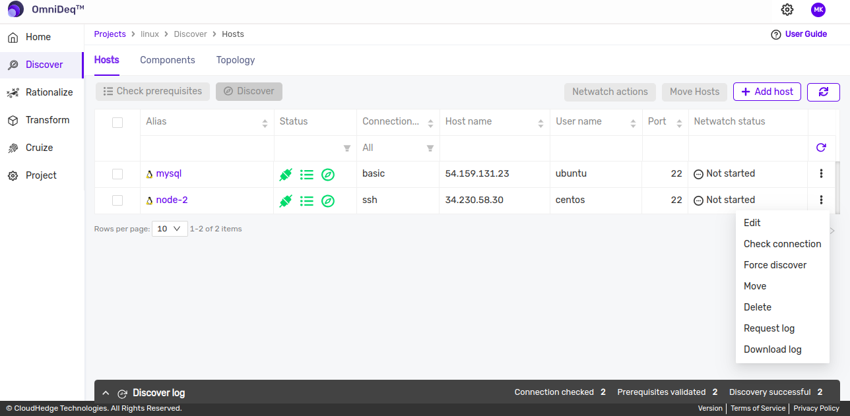Click the reload icon in table header
The height and width of the screenshot is (416, 850).
point(821,148)
